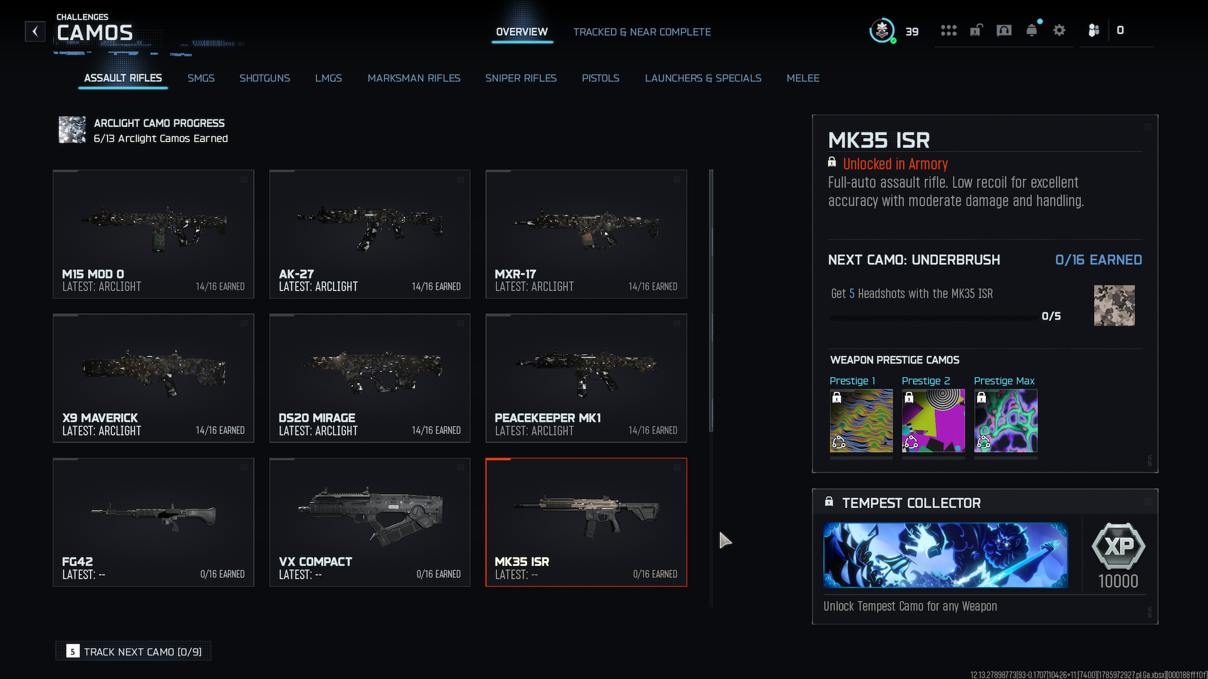1208x679 pixels.
Task: Select Launchers & Specials category
Action: pos(703,78)
